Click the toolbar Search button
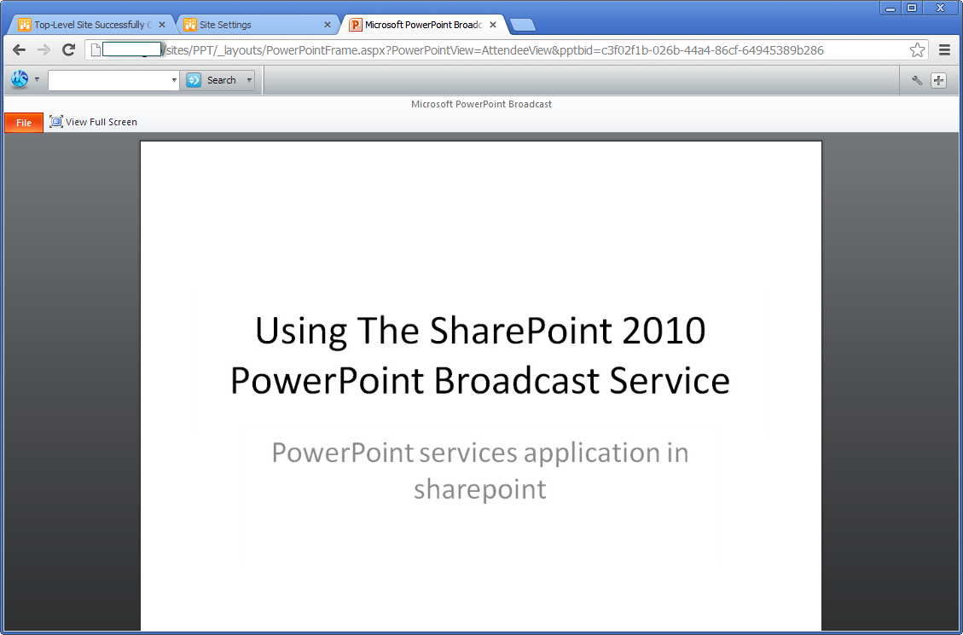 pos(212,80)
